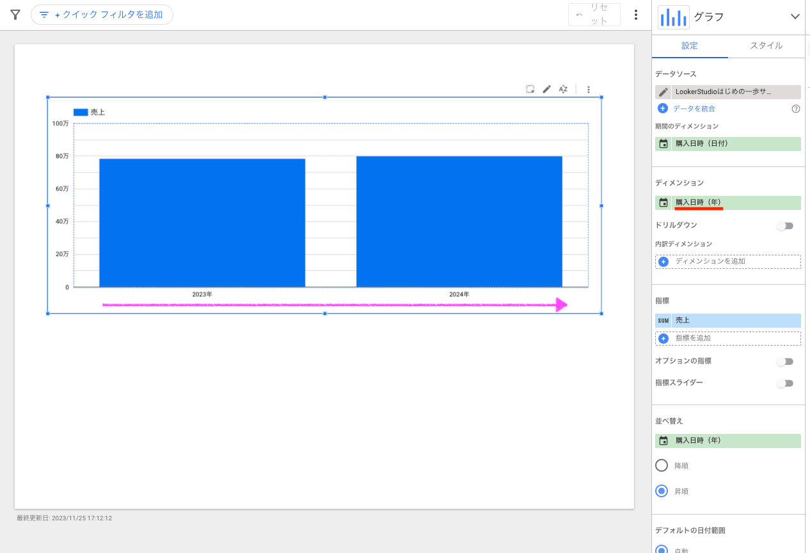
Task: Select the 降順 radio button
Action: pos(662,465)
